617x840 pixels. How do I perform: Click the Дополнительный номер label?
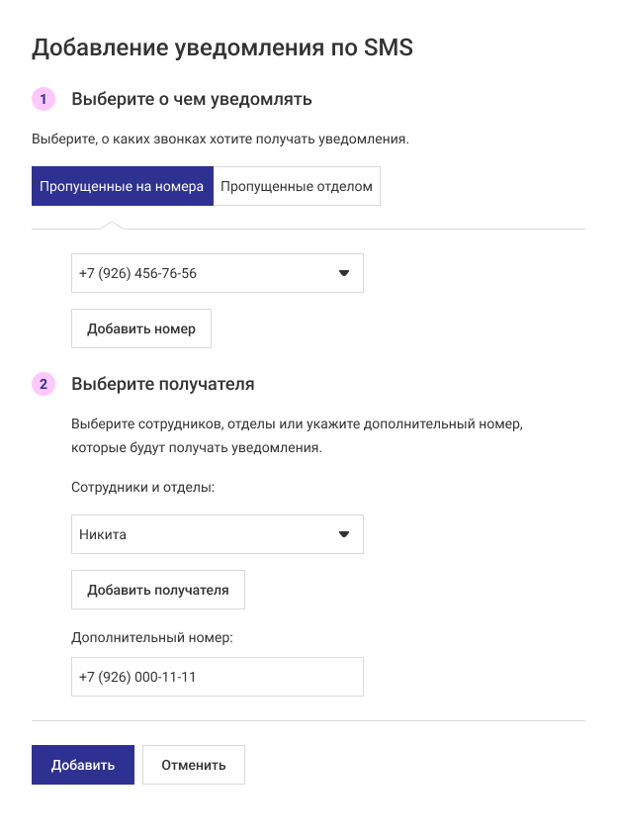tap(152, 638)
